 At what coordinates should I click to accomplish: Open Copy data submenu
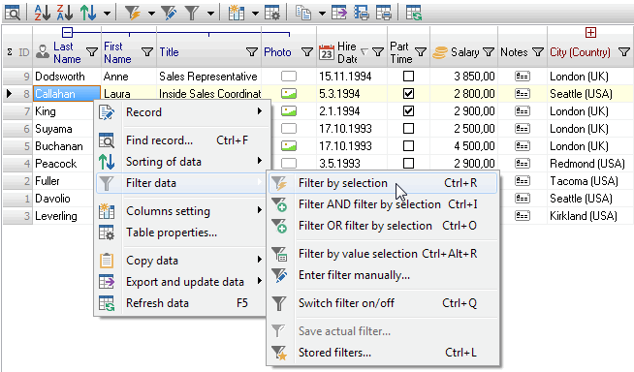[x=181, y=261]
